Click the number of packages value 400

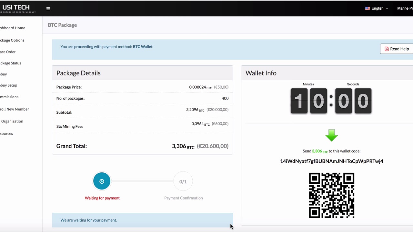tap(225, 98)
